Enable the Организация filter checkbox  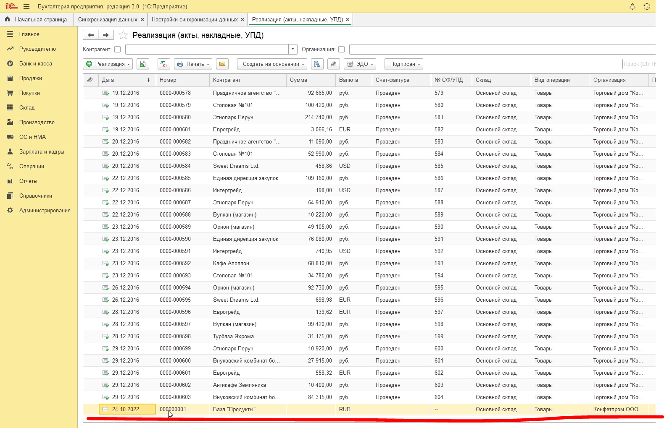[x=341, y=50]
